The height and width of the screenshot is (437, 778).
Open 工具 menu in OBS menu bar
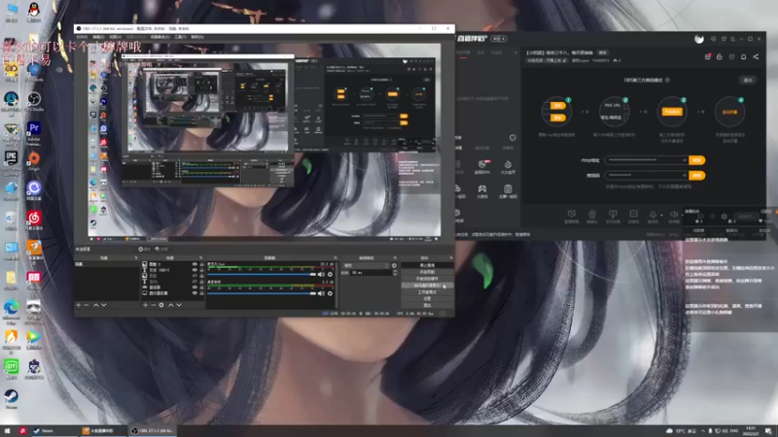tap(180, 37)
